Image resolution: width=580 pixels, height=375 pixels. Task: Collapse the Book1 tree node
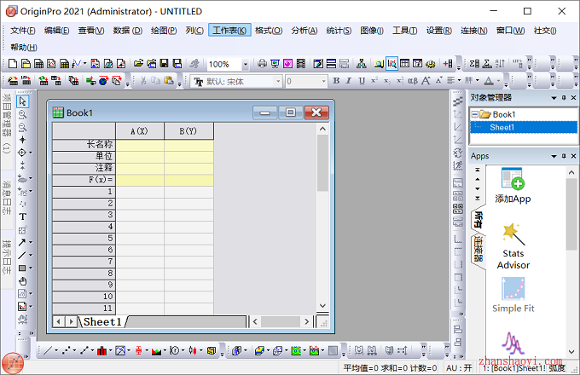(475, 114)
